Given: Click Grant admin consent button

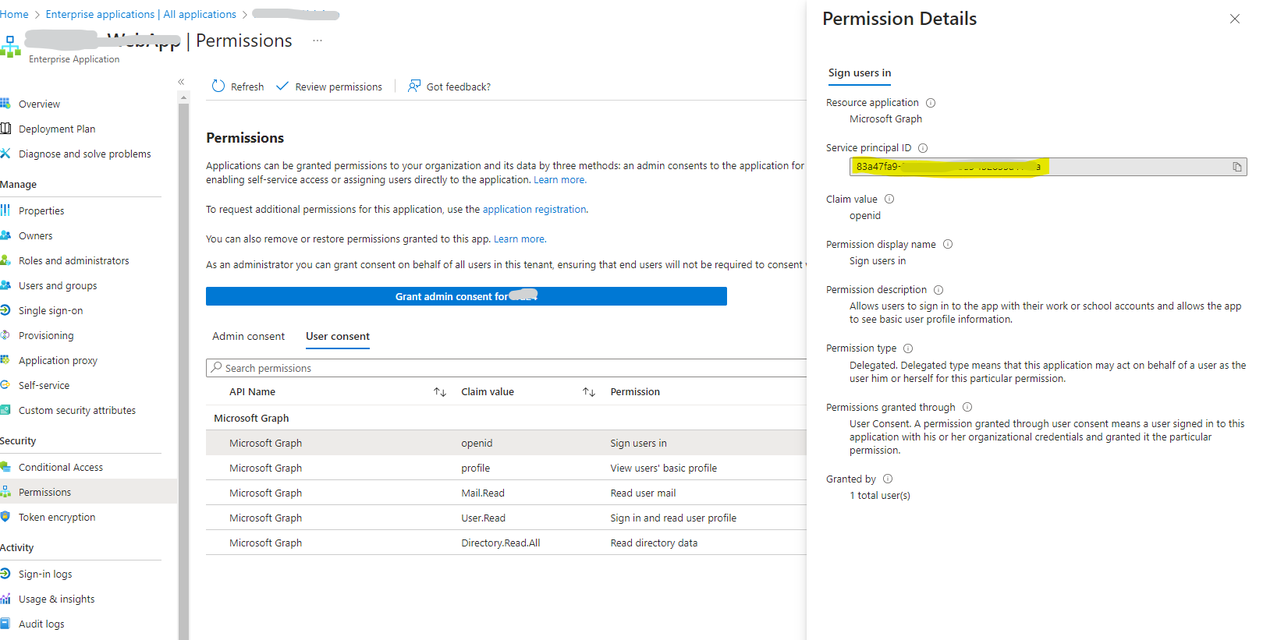Looking at the screenshot, I should [467, 296].
